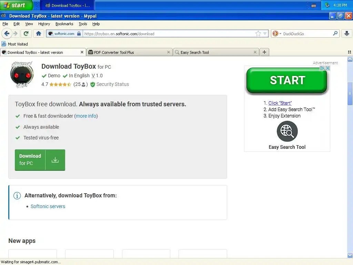Image resolution: width=353 pixels, height=265 pixels.
Task: Click the 4:38 PM clock
Action: coord(340,5)
